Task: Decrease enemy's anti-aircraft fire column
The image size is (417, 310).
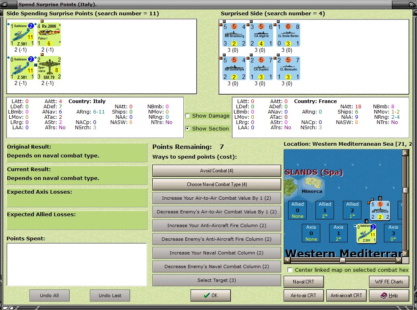Action: pyautogui.click(x=216, y=239)
